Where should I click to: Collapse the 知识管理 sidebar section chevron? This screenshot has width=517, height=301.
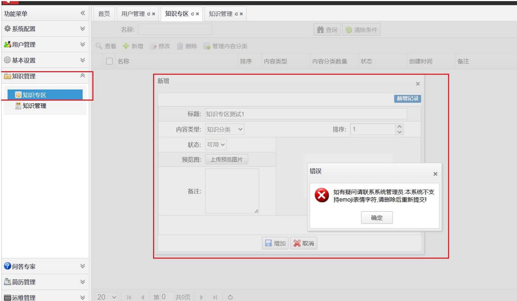pyautogui.click(x=83, y=76)
